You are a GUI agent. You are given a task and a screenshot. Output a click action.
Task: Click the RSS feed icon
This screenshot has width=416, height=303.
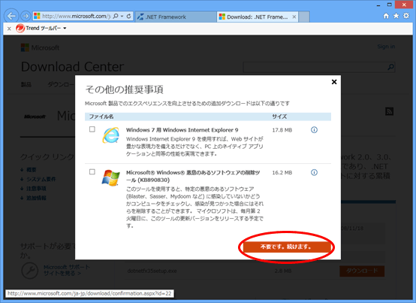click(x=389, y=111)
